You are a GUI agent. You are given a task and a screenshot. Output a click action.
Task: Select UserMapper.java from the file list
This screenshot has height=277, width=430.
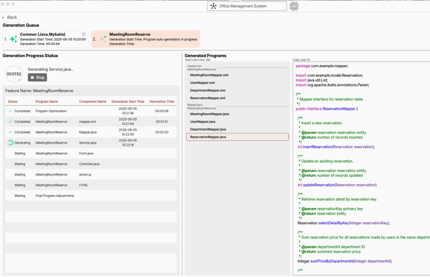pos(203,122)
